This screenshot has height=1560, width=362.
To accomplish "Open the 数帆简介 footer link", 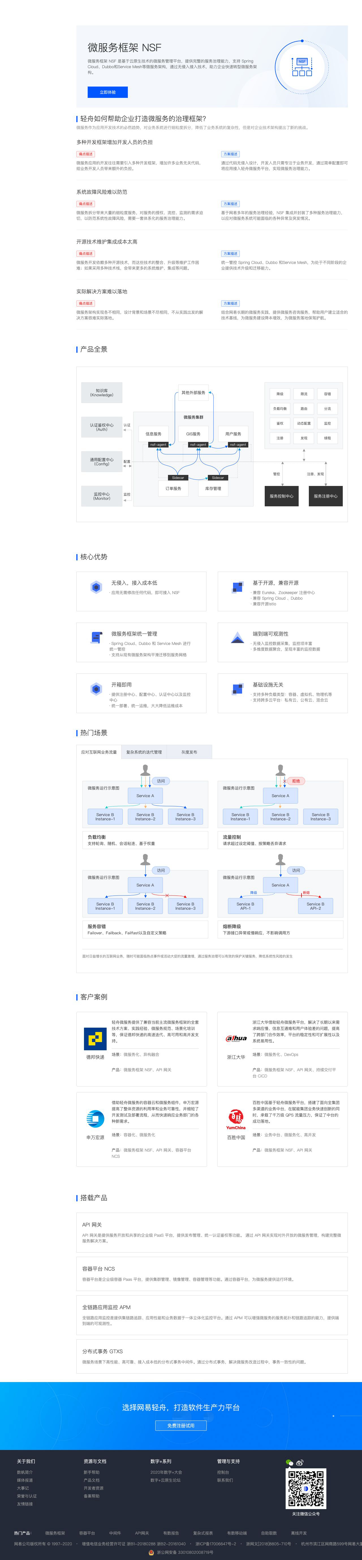I will tap(25, 1472).
